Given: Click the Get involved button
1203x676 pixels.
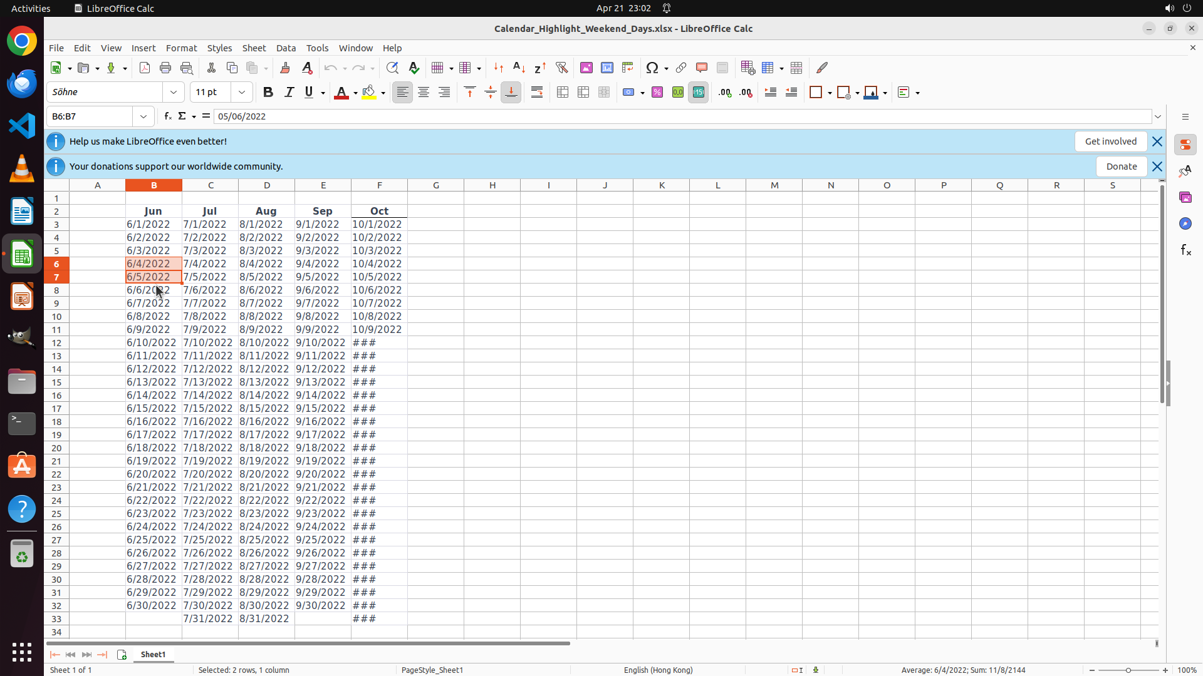Looking at the screenshot, I should point(1110,141).
